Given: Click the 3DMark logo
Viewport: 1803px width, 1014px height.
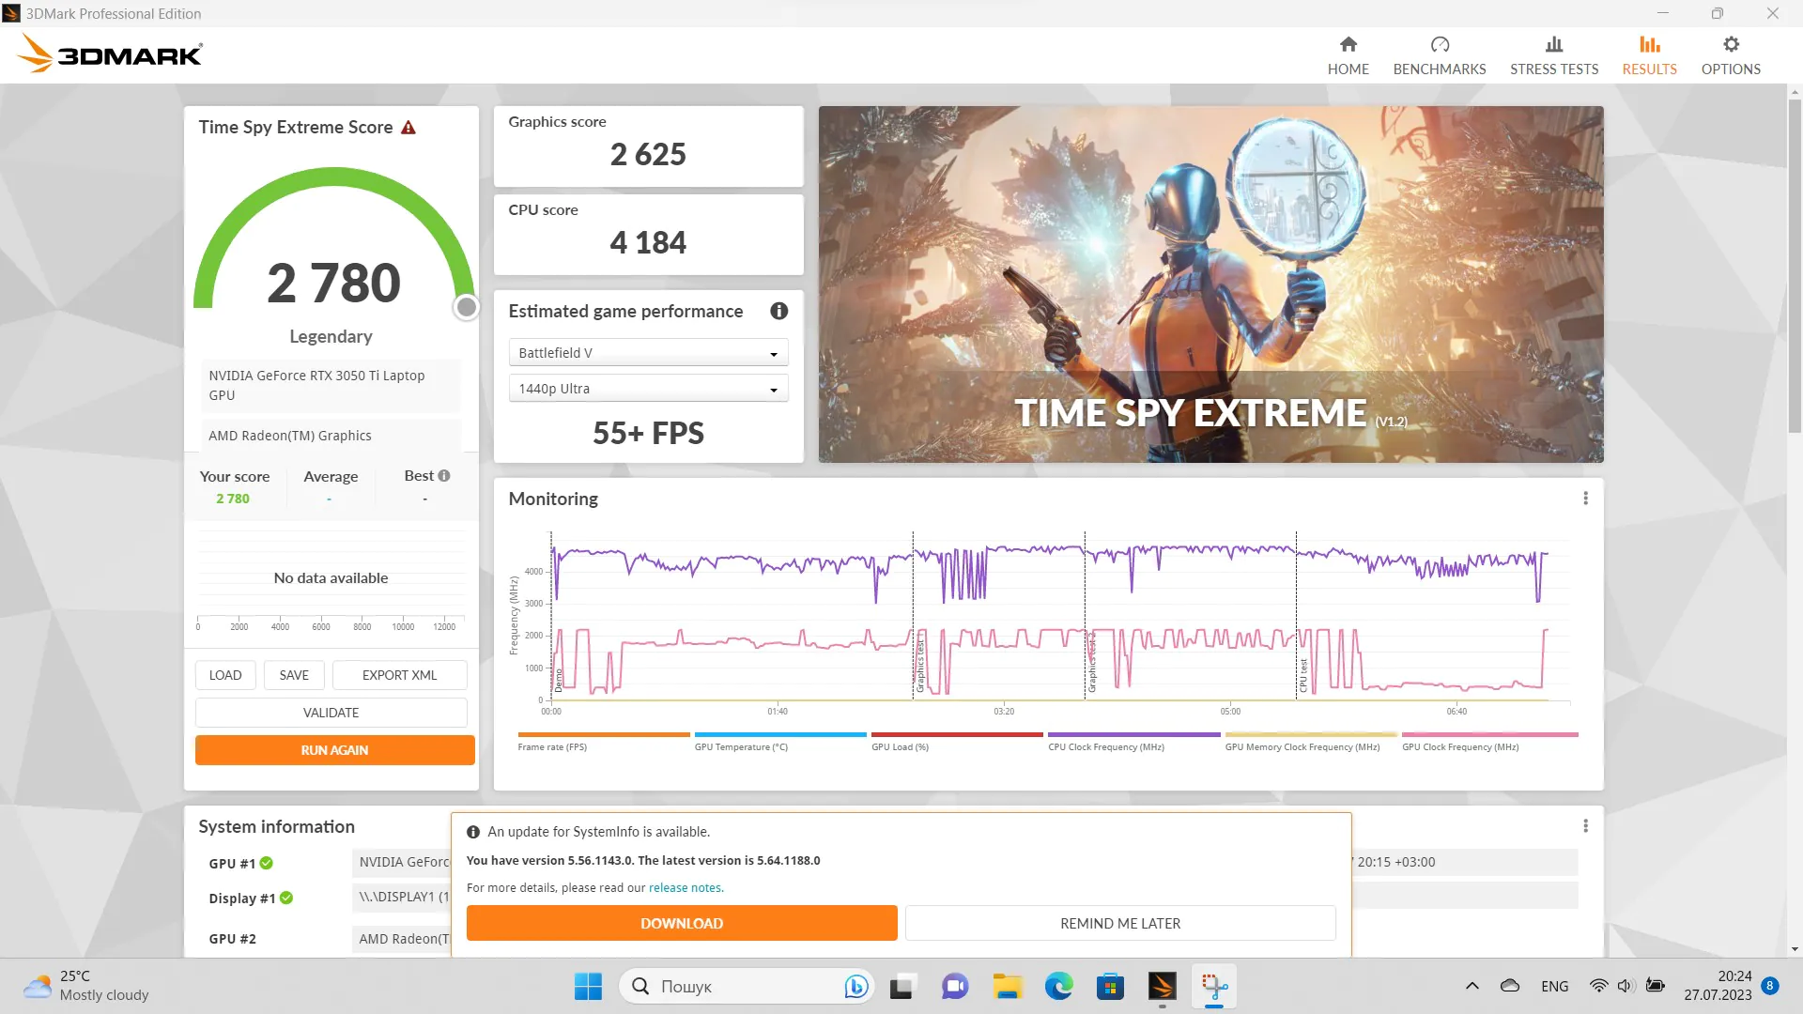Looking at the screenshot, I should [x=109, y=54].
